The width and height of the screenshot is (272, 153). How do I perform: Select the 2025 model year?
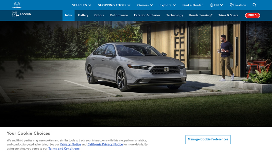[15, 13]
